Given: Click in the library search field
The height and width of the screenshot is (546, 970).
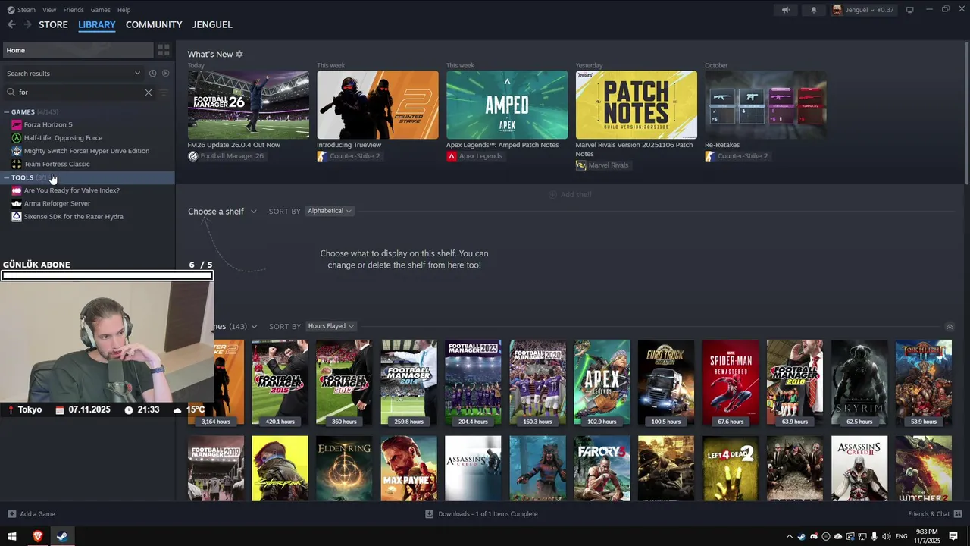Looking at the screenshot, I should click(80, 93).
